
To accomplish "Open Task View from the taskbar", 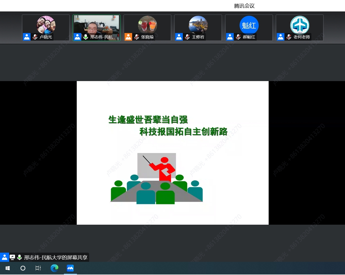I will click(x=38, y=268).
